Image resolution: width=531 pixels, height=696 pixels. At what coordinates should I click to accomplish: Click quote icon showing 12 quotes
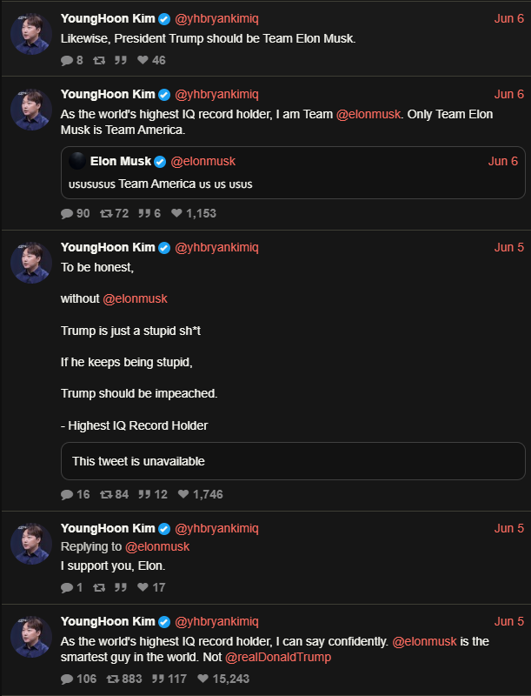[145, 495]
